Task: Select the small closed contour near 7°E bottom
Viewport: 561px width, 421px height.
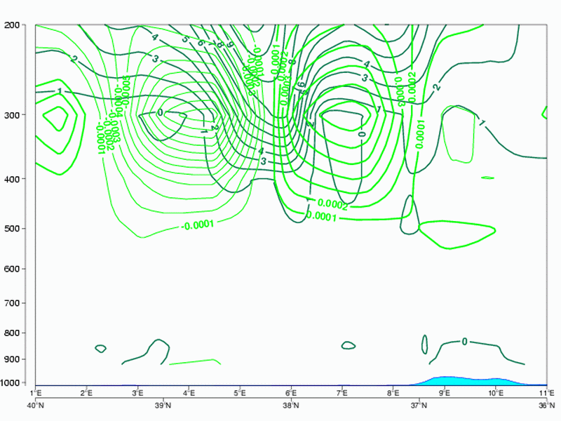Action: (x=348, y=345)
